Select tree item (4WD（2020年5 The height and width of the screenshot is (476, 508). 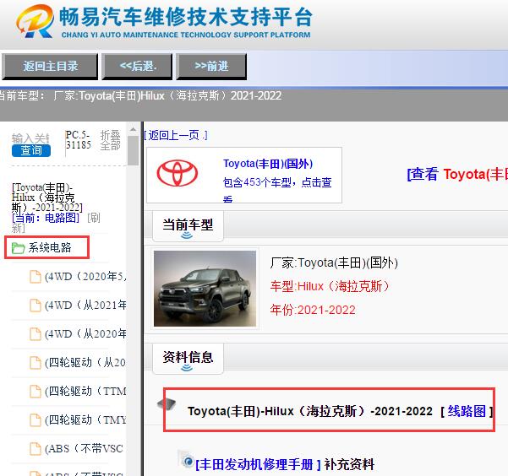[85, 277]
